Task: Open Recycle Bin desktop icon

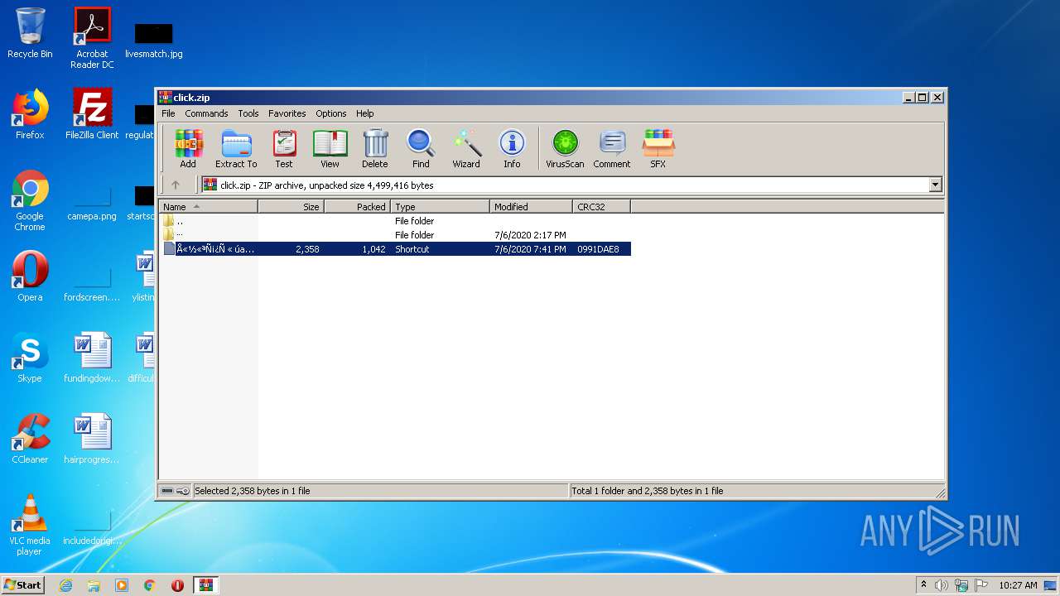Action: click(30, 33)
